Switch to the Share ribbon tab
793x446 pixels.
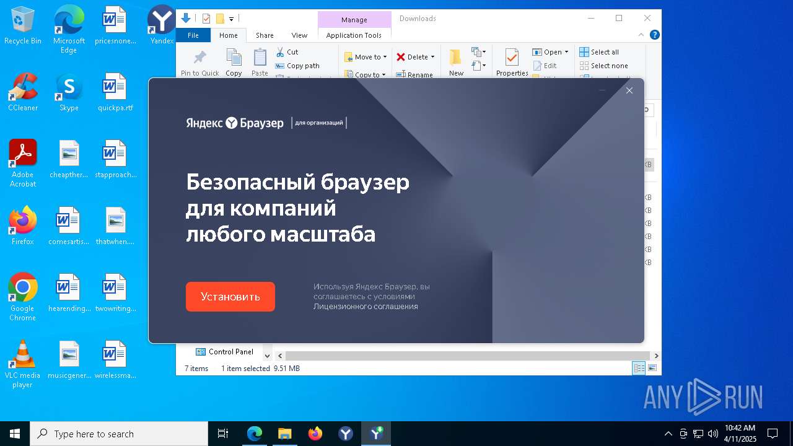265,35
